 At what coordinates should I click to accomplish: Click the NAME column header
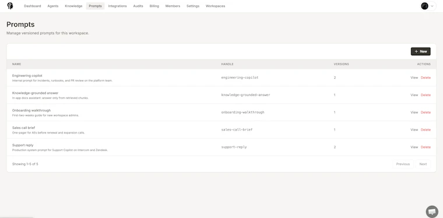tap(17, 64)
